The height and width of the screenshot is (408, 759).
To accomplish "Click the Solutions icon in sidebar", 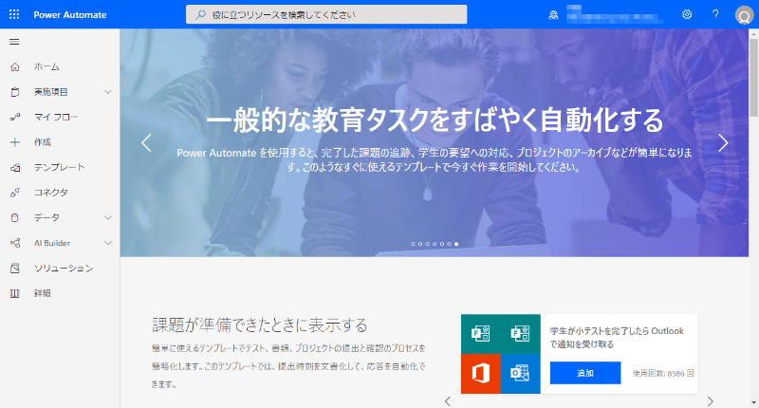I will (15, 269).
